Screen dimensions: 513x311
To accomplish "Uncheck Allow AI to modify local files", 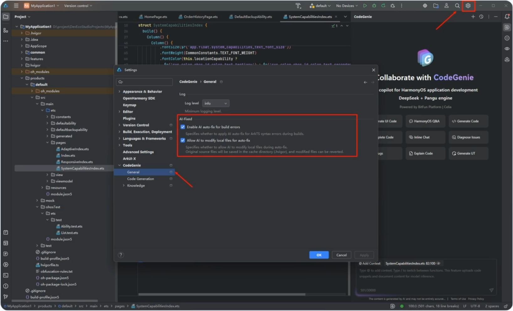I will pos(183,140).
